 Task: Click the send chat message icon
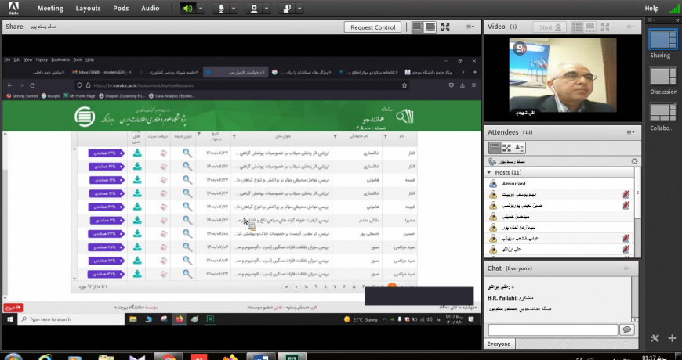pos(627,329)
